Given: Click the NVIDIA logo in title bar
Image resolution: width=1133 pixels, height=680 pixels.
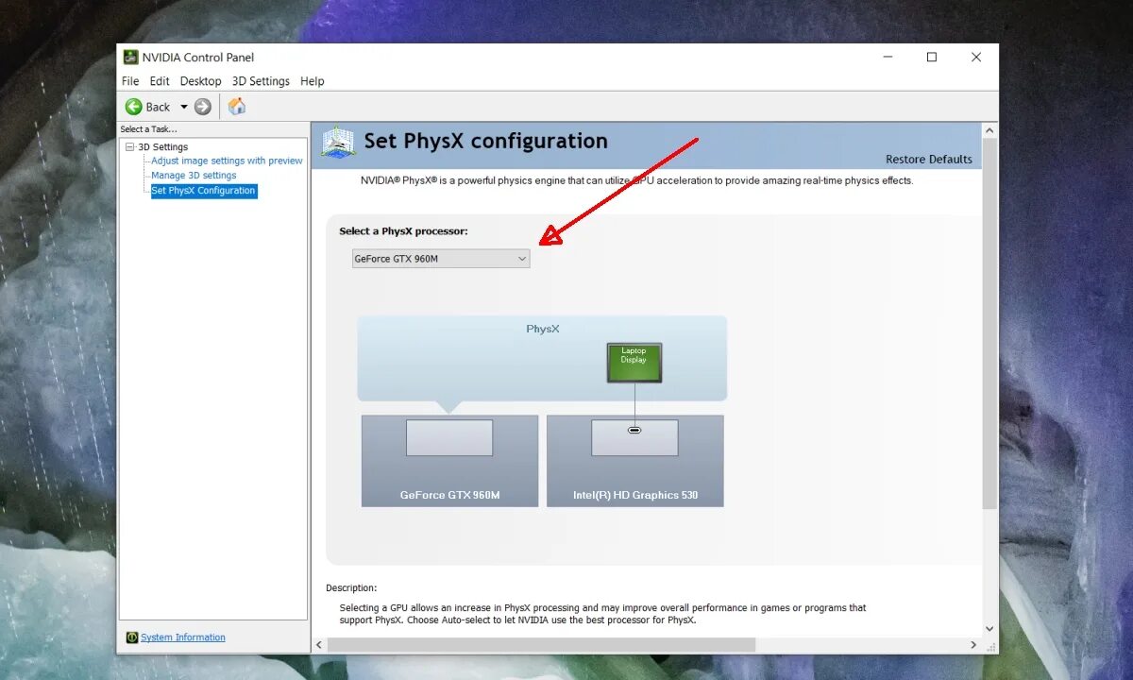Looking at the screenshot, I should click(131, 57).
